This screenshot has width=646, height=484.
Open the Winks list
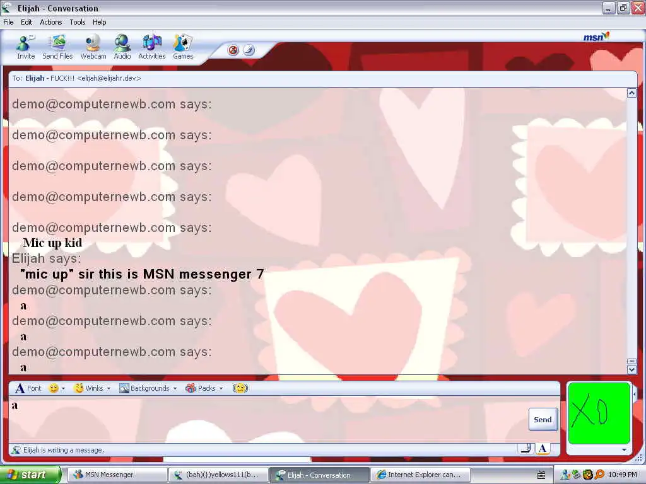(x=89, y=388)
